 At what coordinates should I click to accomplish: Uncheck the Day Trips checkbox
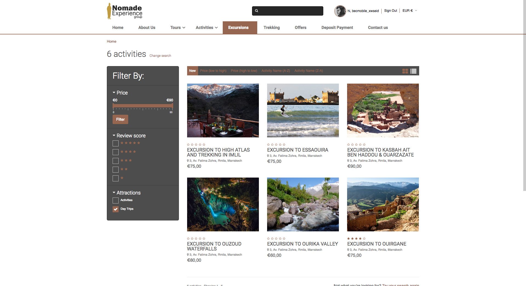pos(116,209)
